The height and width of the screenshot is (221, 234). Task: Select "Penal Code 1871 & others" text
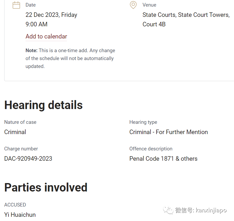point(163,159)
